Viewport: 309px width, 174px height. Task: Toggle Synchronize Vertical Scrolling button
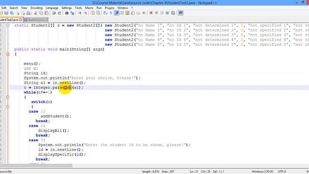coord(92,13)
